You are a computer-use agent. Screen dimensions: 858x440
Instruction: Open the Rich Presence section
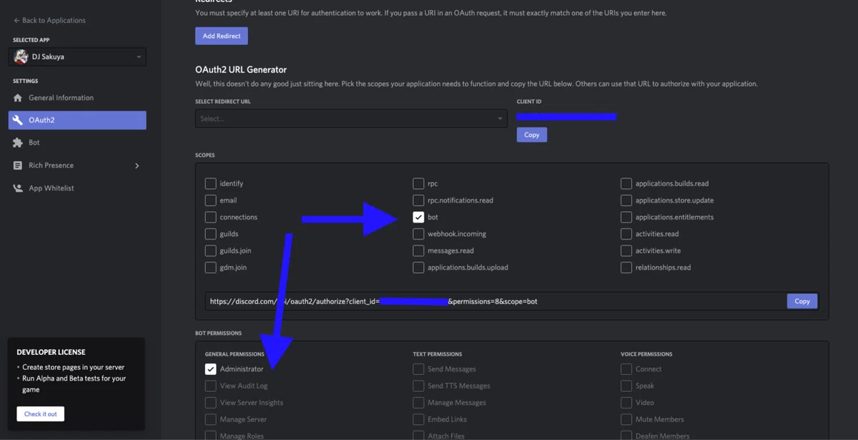[x=77, y=165]
